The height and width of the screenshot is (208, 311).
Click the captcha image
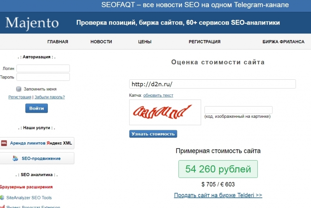[x=165, y=112]
